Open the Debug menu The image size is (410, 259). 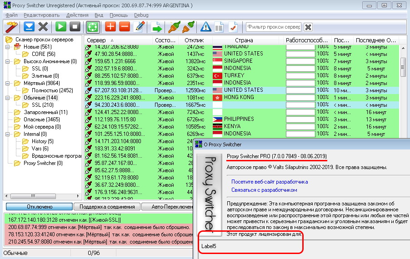[141, 15]
